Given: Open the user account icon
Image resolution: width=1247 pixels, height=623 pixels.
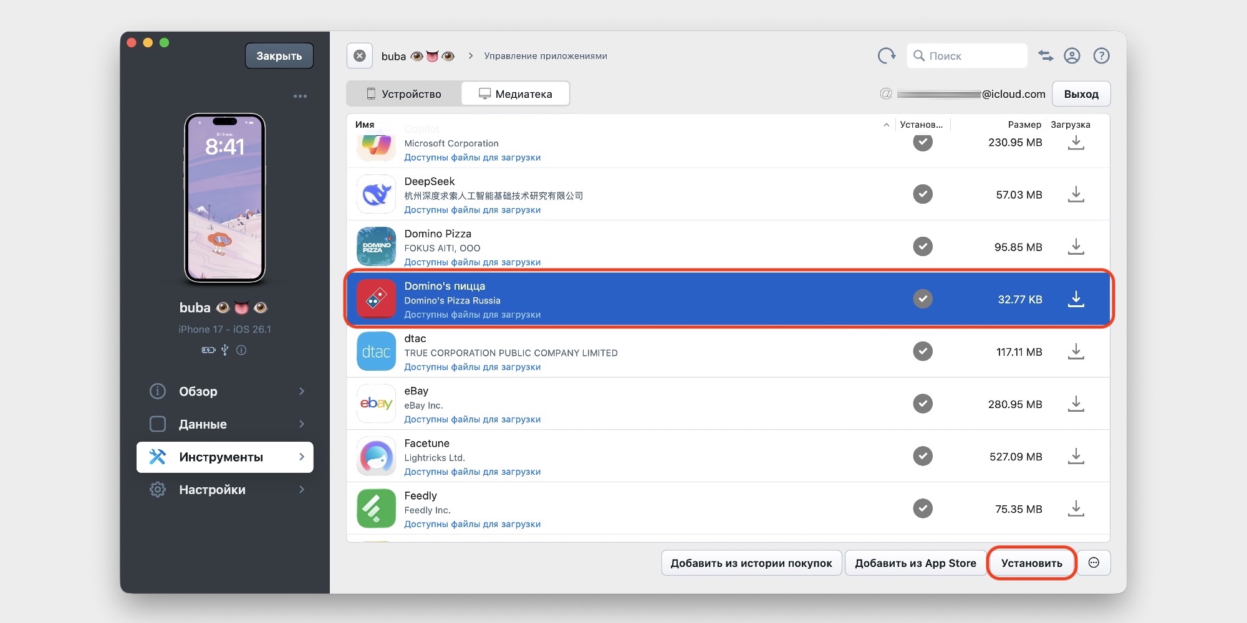Looking at the screenshot, I should point(1072,56).
